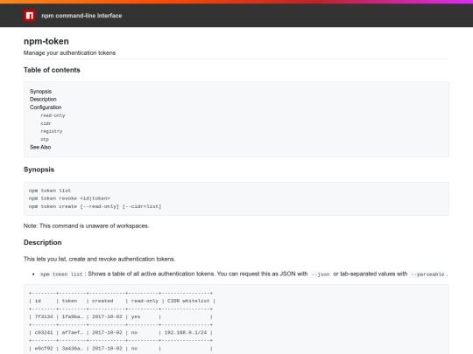Image resolution: width=473 pixels, height=354 pixels.
Task: Click the --parseable inline code
Action: pyautogui.click(x=427, y=274)
